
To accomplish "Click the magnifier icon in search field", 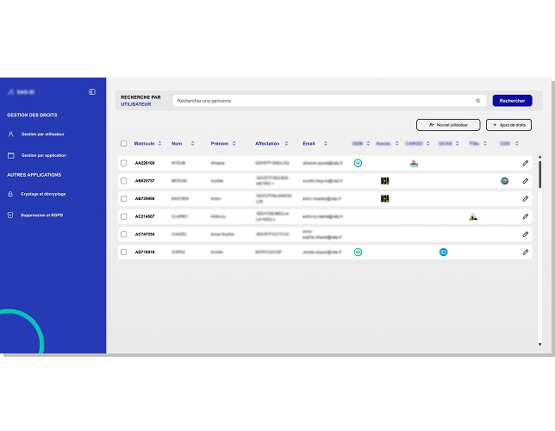I will coord(478,101).
